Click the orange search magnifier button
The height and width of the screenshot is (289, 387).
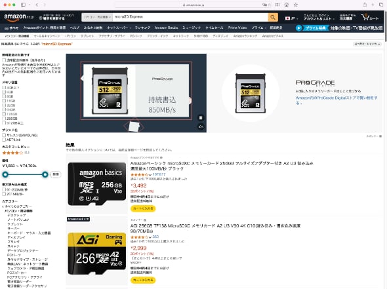[273, 17]
